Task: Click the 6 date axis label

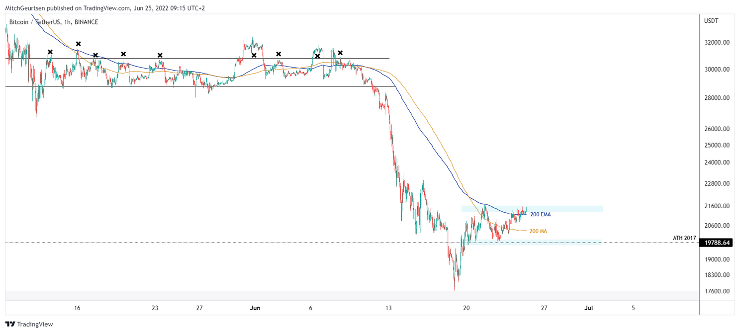Action: 310,308
